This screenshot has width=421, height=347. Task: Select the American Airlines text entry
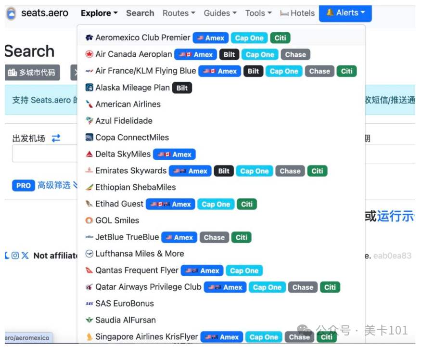(x=128, y=104)
